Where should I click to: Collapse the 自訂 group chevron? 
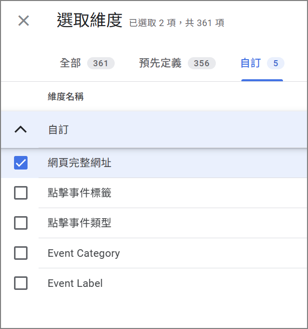(x=21, y=129)
